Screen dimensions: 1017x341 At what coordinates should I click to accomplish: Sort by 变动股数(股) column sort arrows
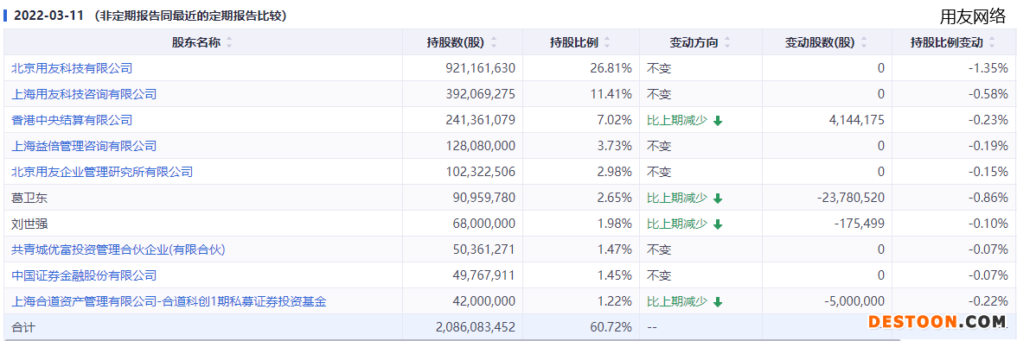864,42
